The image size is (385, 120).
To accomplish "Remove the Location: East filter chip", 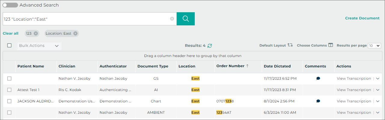I will (75, 33).
